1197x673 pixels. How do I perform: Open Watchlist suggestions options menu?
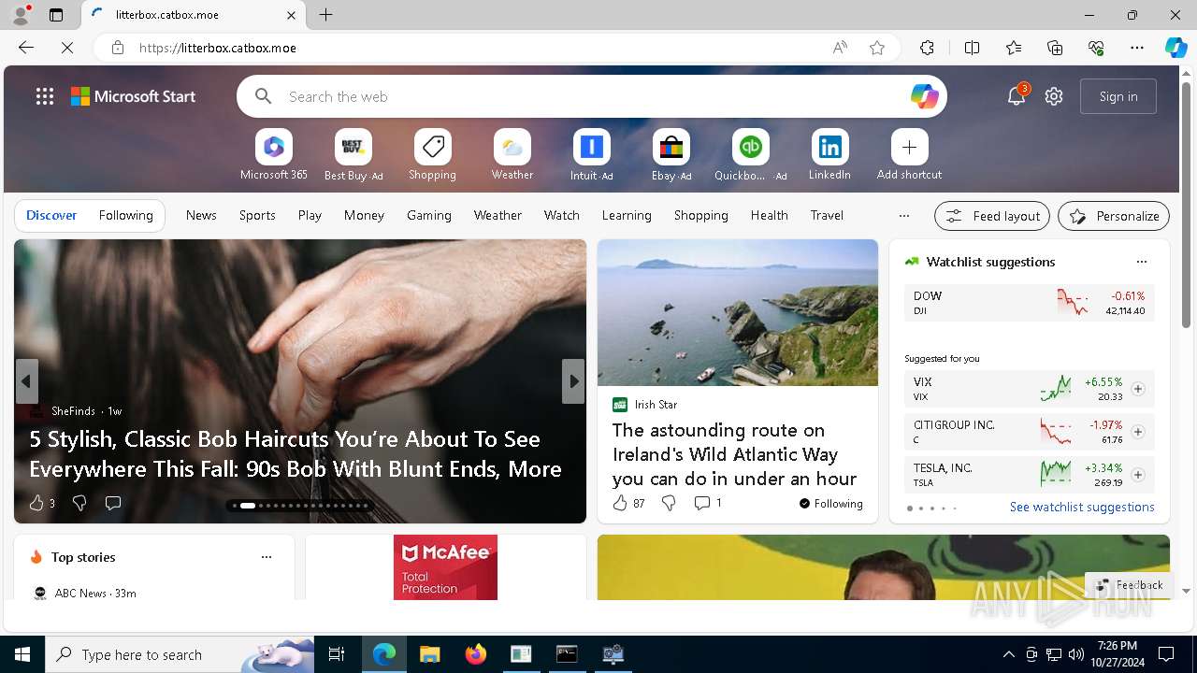[1141, 262]
